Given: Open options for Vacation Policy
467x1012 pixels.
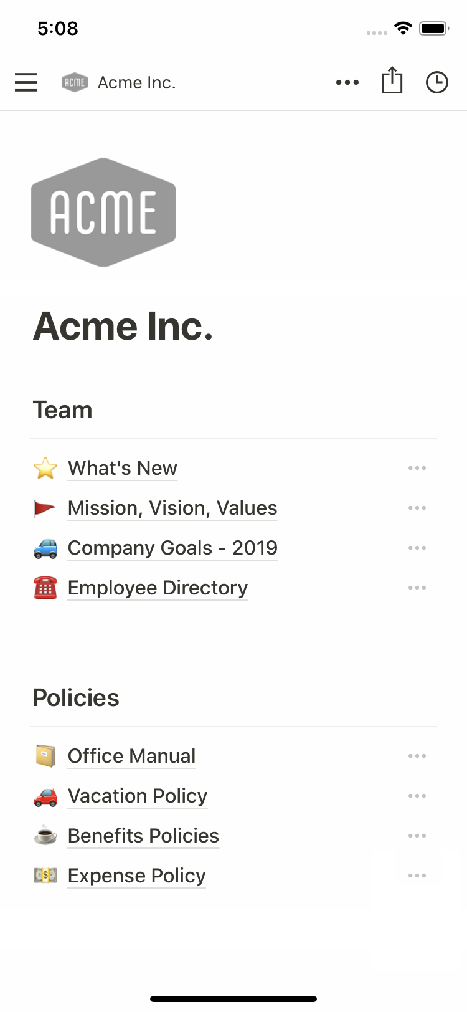Looking at the screenshot, I should click(417, 796).
